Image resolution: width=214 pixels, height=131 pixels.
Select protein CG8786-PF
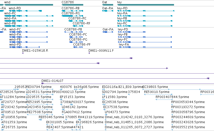pos(82,45)
